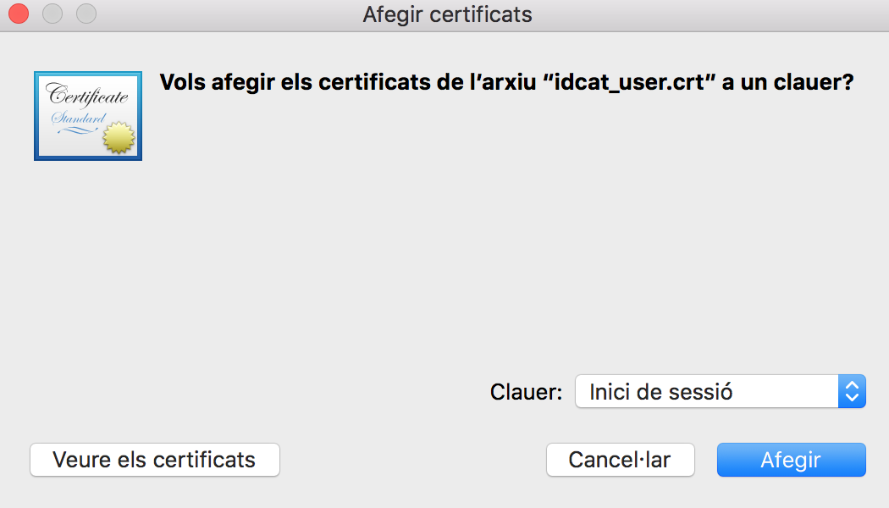Viewport: 889px width, 508px height.
Task: Confirm with the blue Afegir button
Action: (791, 460)
